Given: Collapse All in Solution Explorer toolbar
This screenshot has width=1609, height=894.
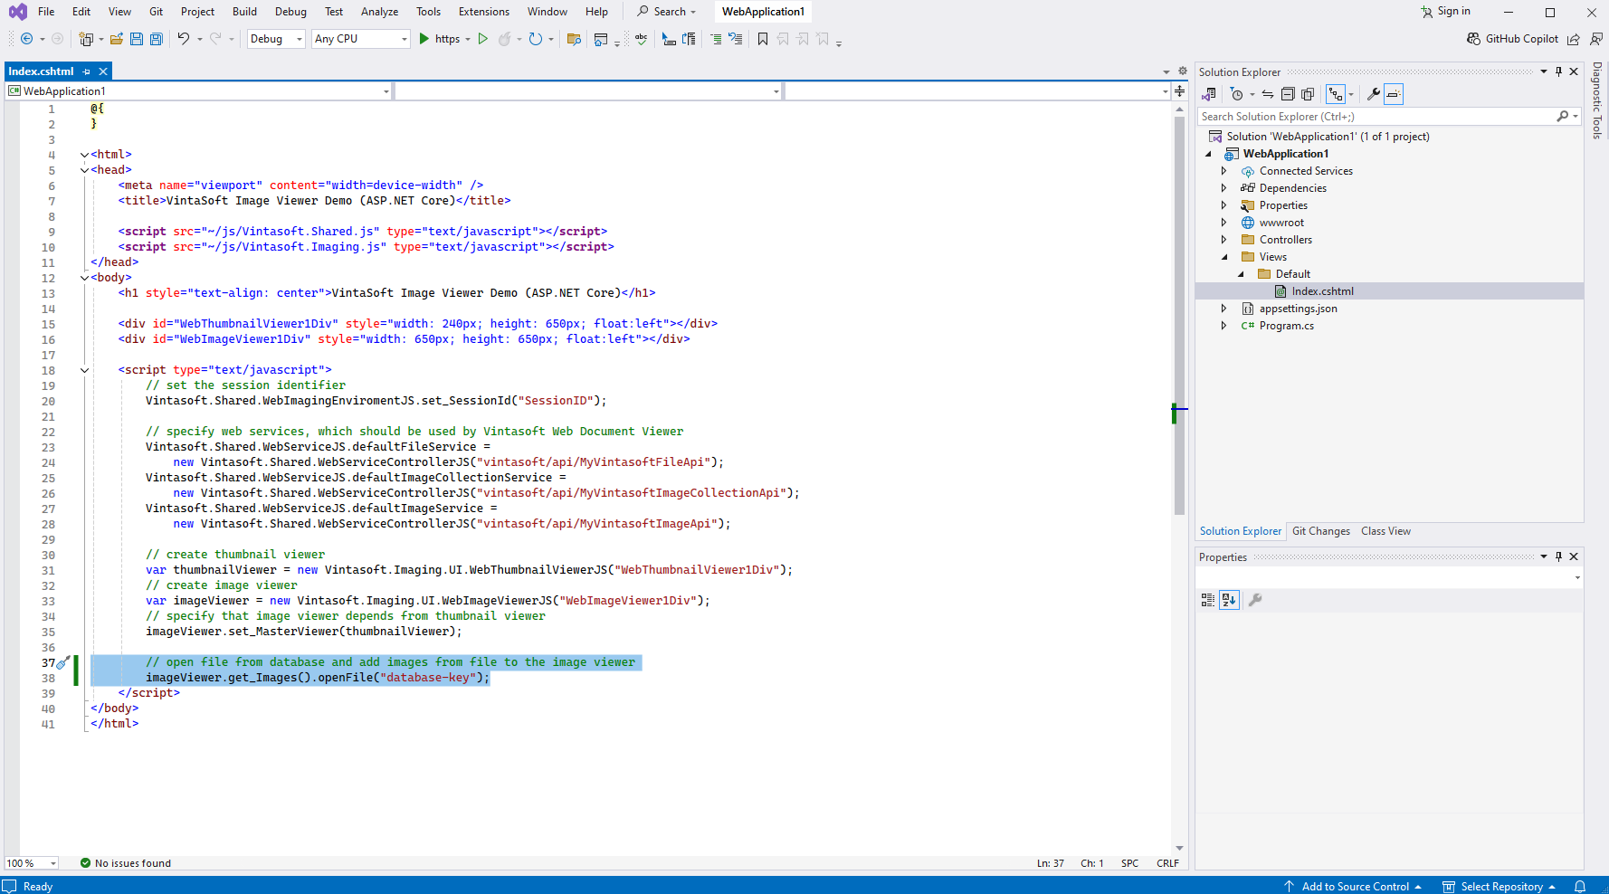Looking at the screenshot, I should pyautogui.click(x=1288, y=94).
